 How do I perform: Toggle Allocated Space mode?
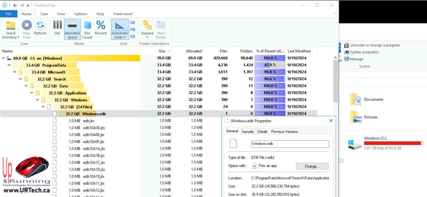point(72,26)
